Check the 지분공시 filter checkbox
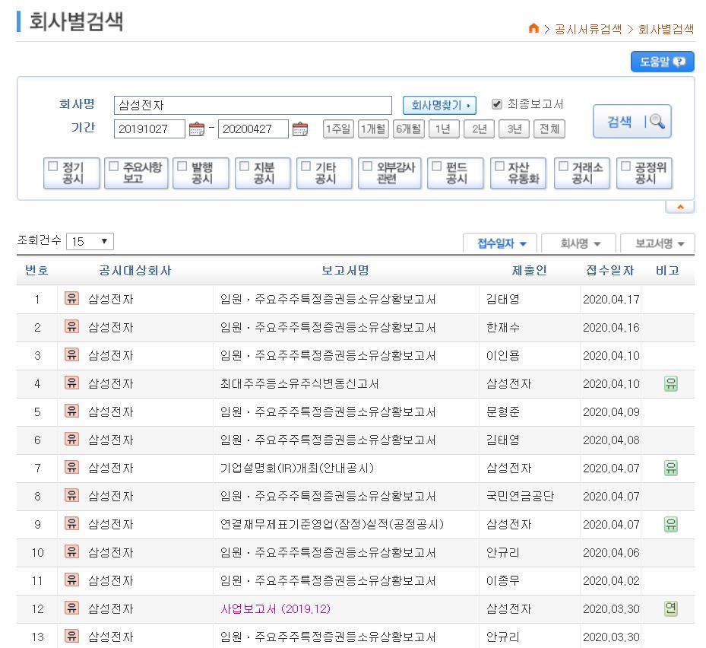Screen dimensions: 706x648 (x=245, y=167)
